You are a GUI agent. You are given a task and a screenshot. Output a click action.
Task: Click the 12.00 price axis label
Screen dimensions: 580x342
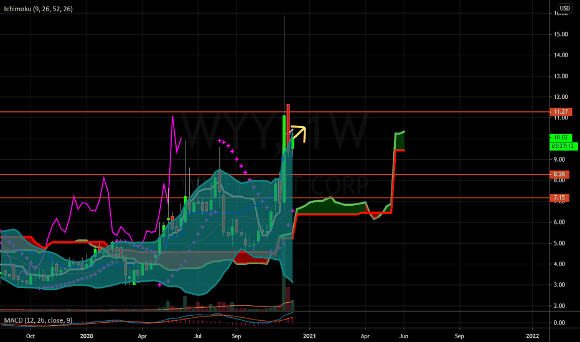(x=561, y=97)
